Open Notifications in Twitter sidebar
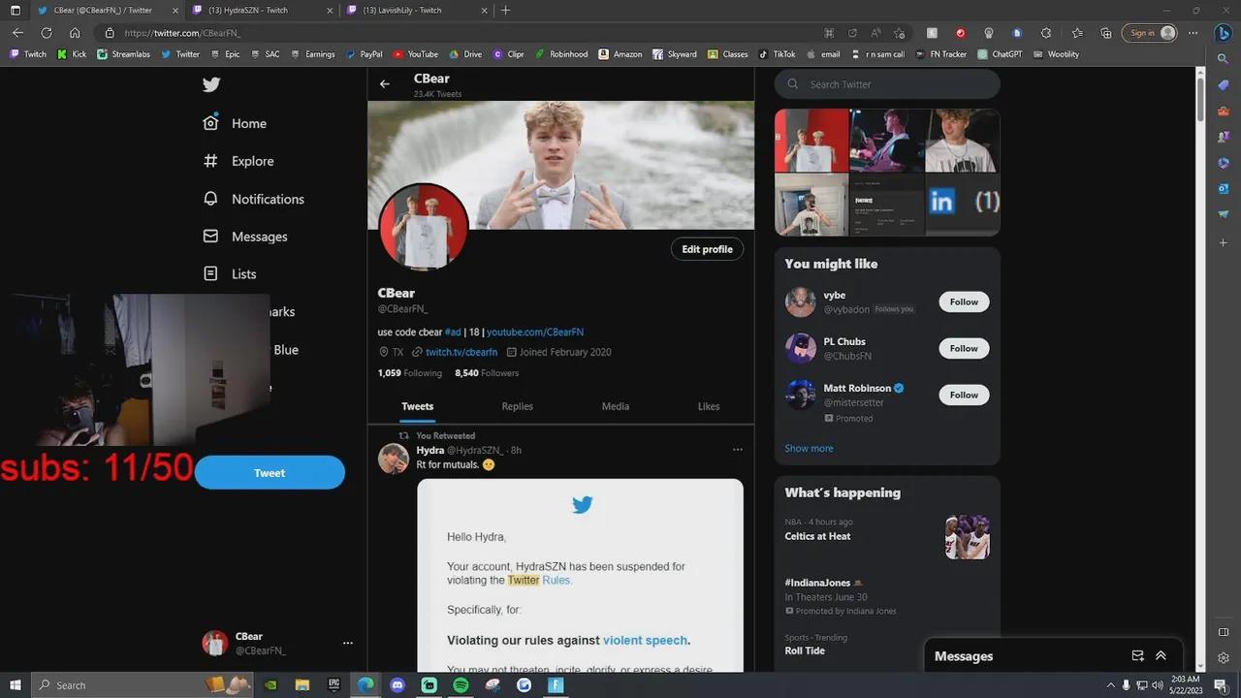 pyautogui.click(x=253, y=199)
